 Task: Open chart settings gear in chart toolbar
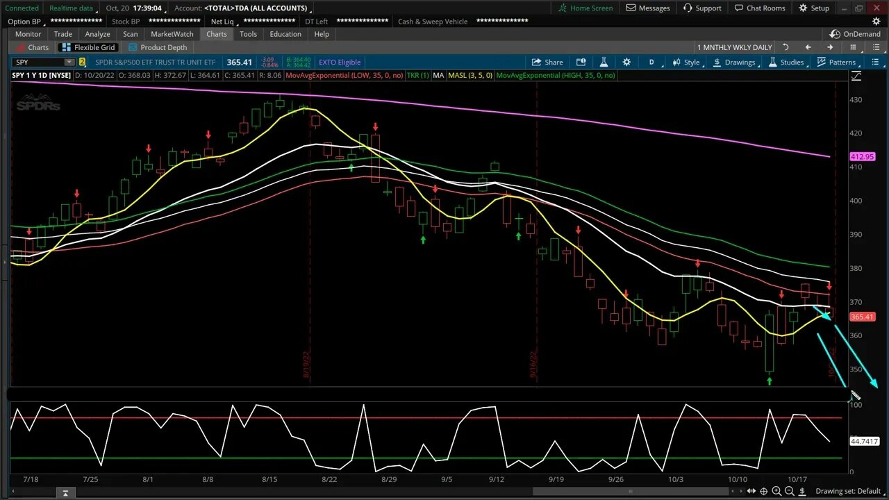626,62
